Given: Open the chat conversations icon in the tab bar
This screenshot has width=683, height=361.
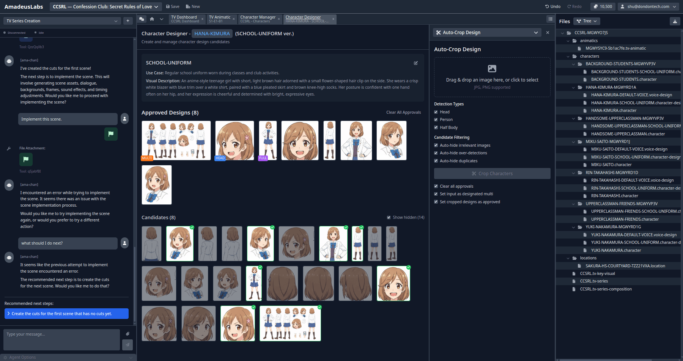Looking at the screenshot, I should tap(142, 19).
